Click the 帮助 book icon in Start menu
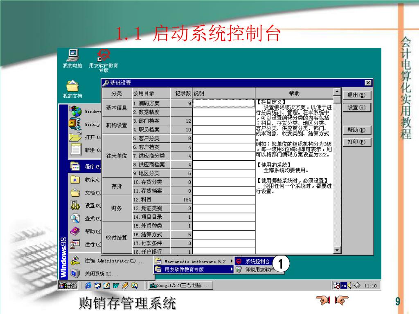Viewport: 419px width, 314px height. click(75, 231)
